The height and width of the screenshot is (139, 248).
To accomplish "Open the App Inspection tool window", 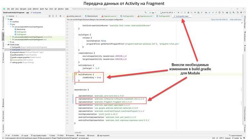I will coord(103,136).
